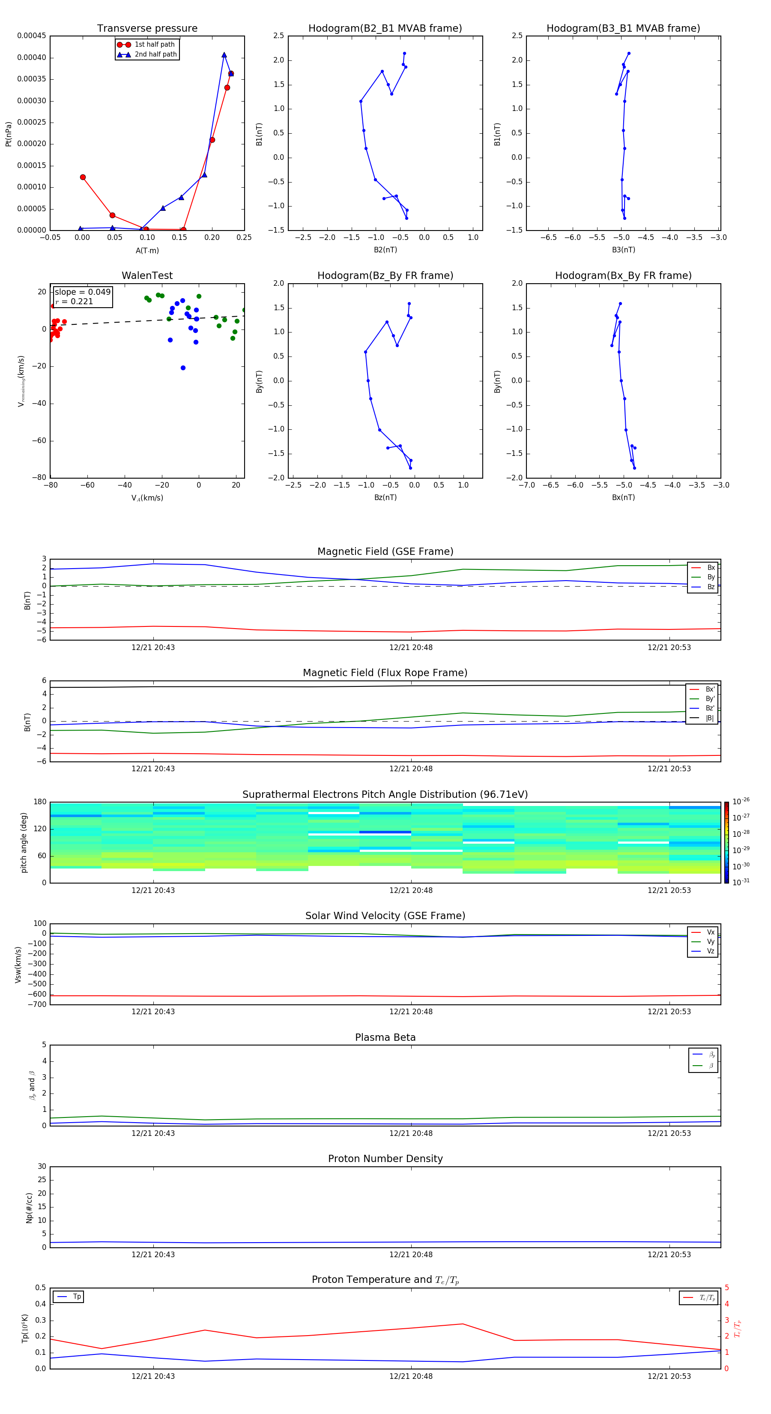
Task: Click Bx' legend entry in Flux Rope plot
Action: click(702, 689)
